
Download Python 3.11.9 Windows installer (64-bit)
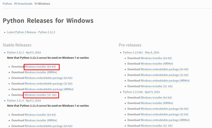coord(40,115)
